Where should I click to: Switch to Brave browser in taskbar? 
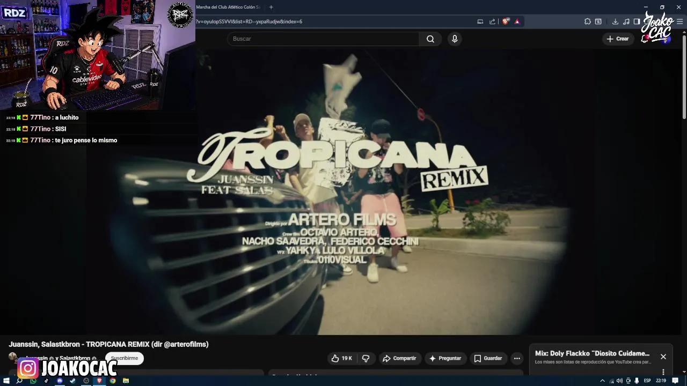(99, 381)
